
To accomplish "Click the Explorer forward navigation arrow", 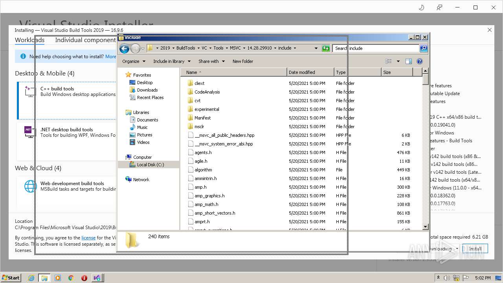I will click(135, 48).
